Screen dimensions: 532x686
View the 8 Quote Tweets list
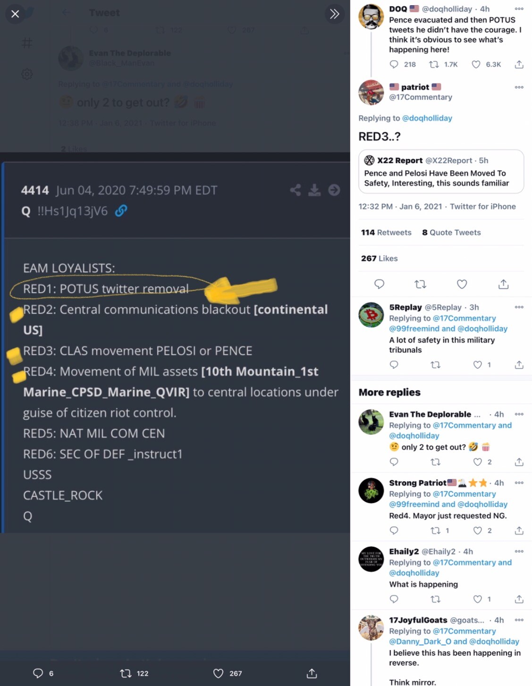tap(451, 232)
